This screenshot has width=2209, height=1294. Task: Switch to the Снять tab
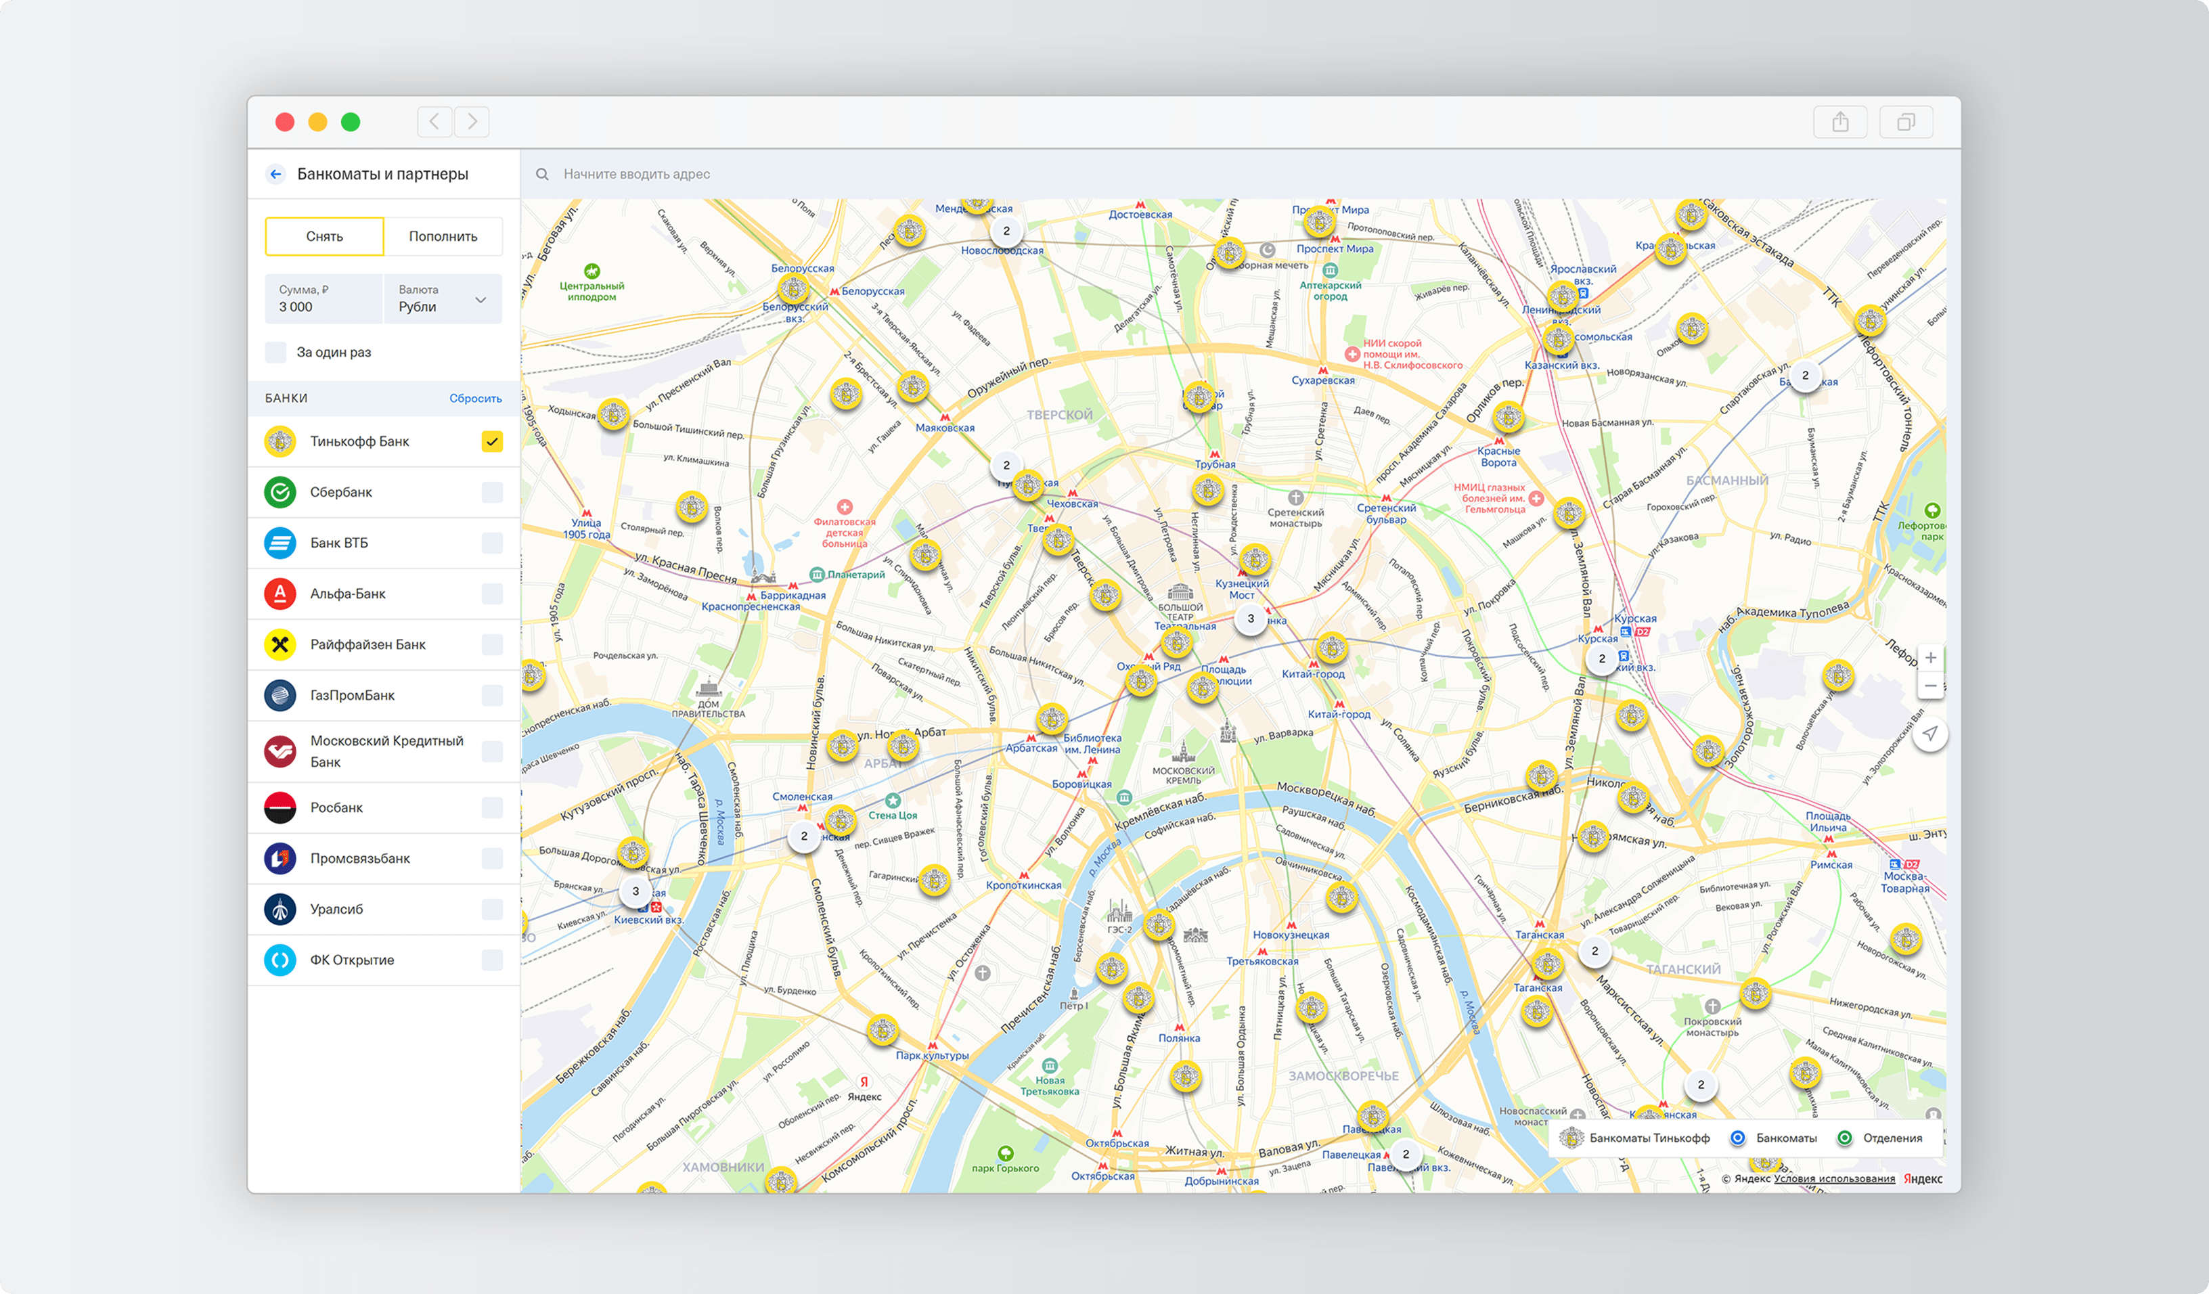324,237
